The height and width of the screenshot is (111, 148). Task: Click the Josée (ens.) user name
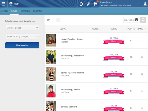point(106,2)
